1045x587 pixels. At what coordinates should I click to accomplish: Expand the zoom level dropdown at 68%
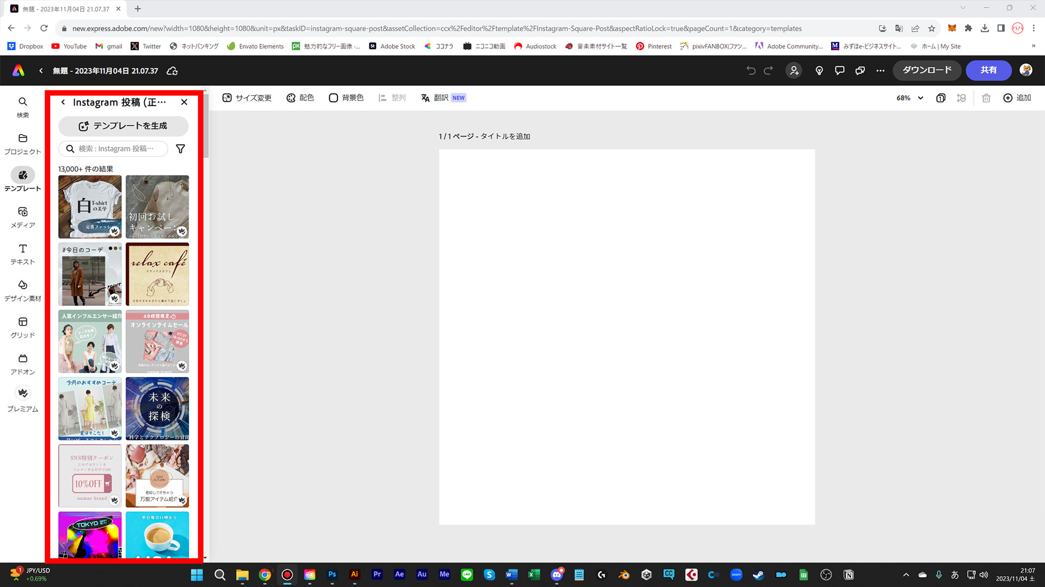tap(909, 98)
